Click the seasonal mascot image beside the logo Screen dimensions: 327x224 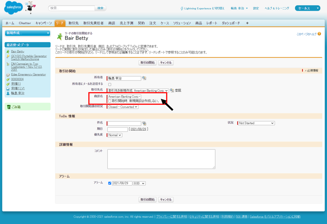(x=30, y=8)
